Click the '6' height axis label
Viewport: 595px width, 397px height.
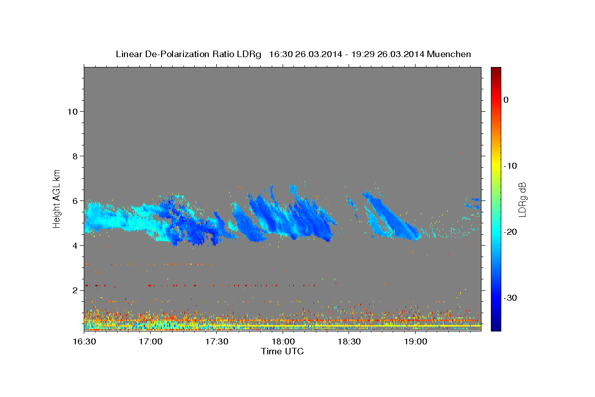pyautogui.click(x=75, y=200)
